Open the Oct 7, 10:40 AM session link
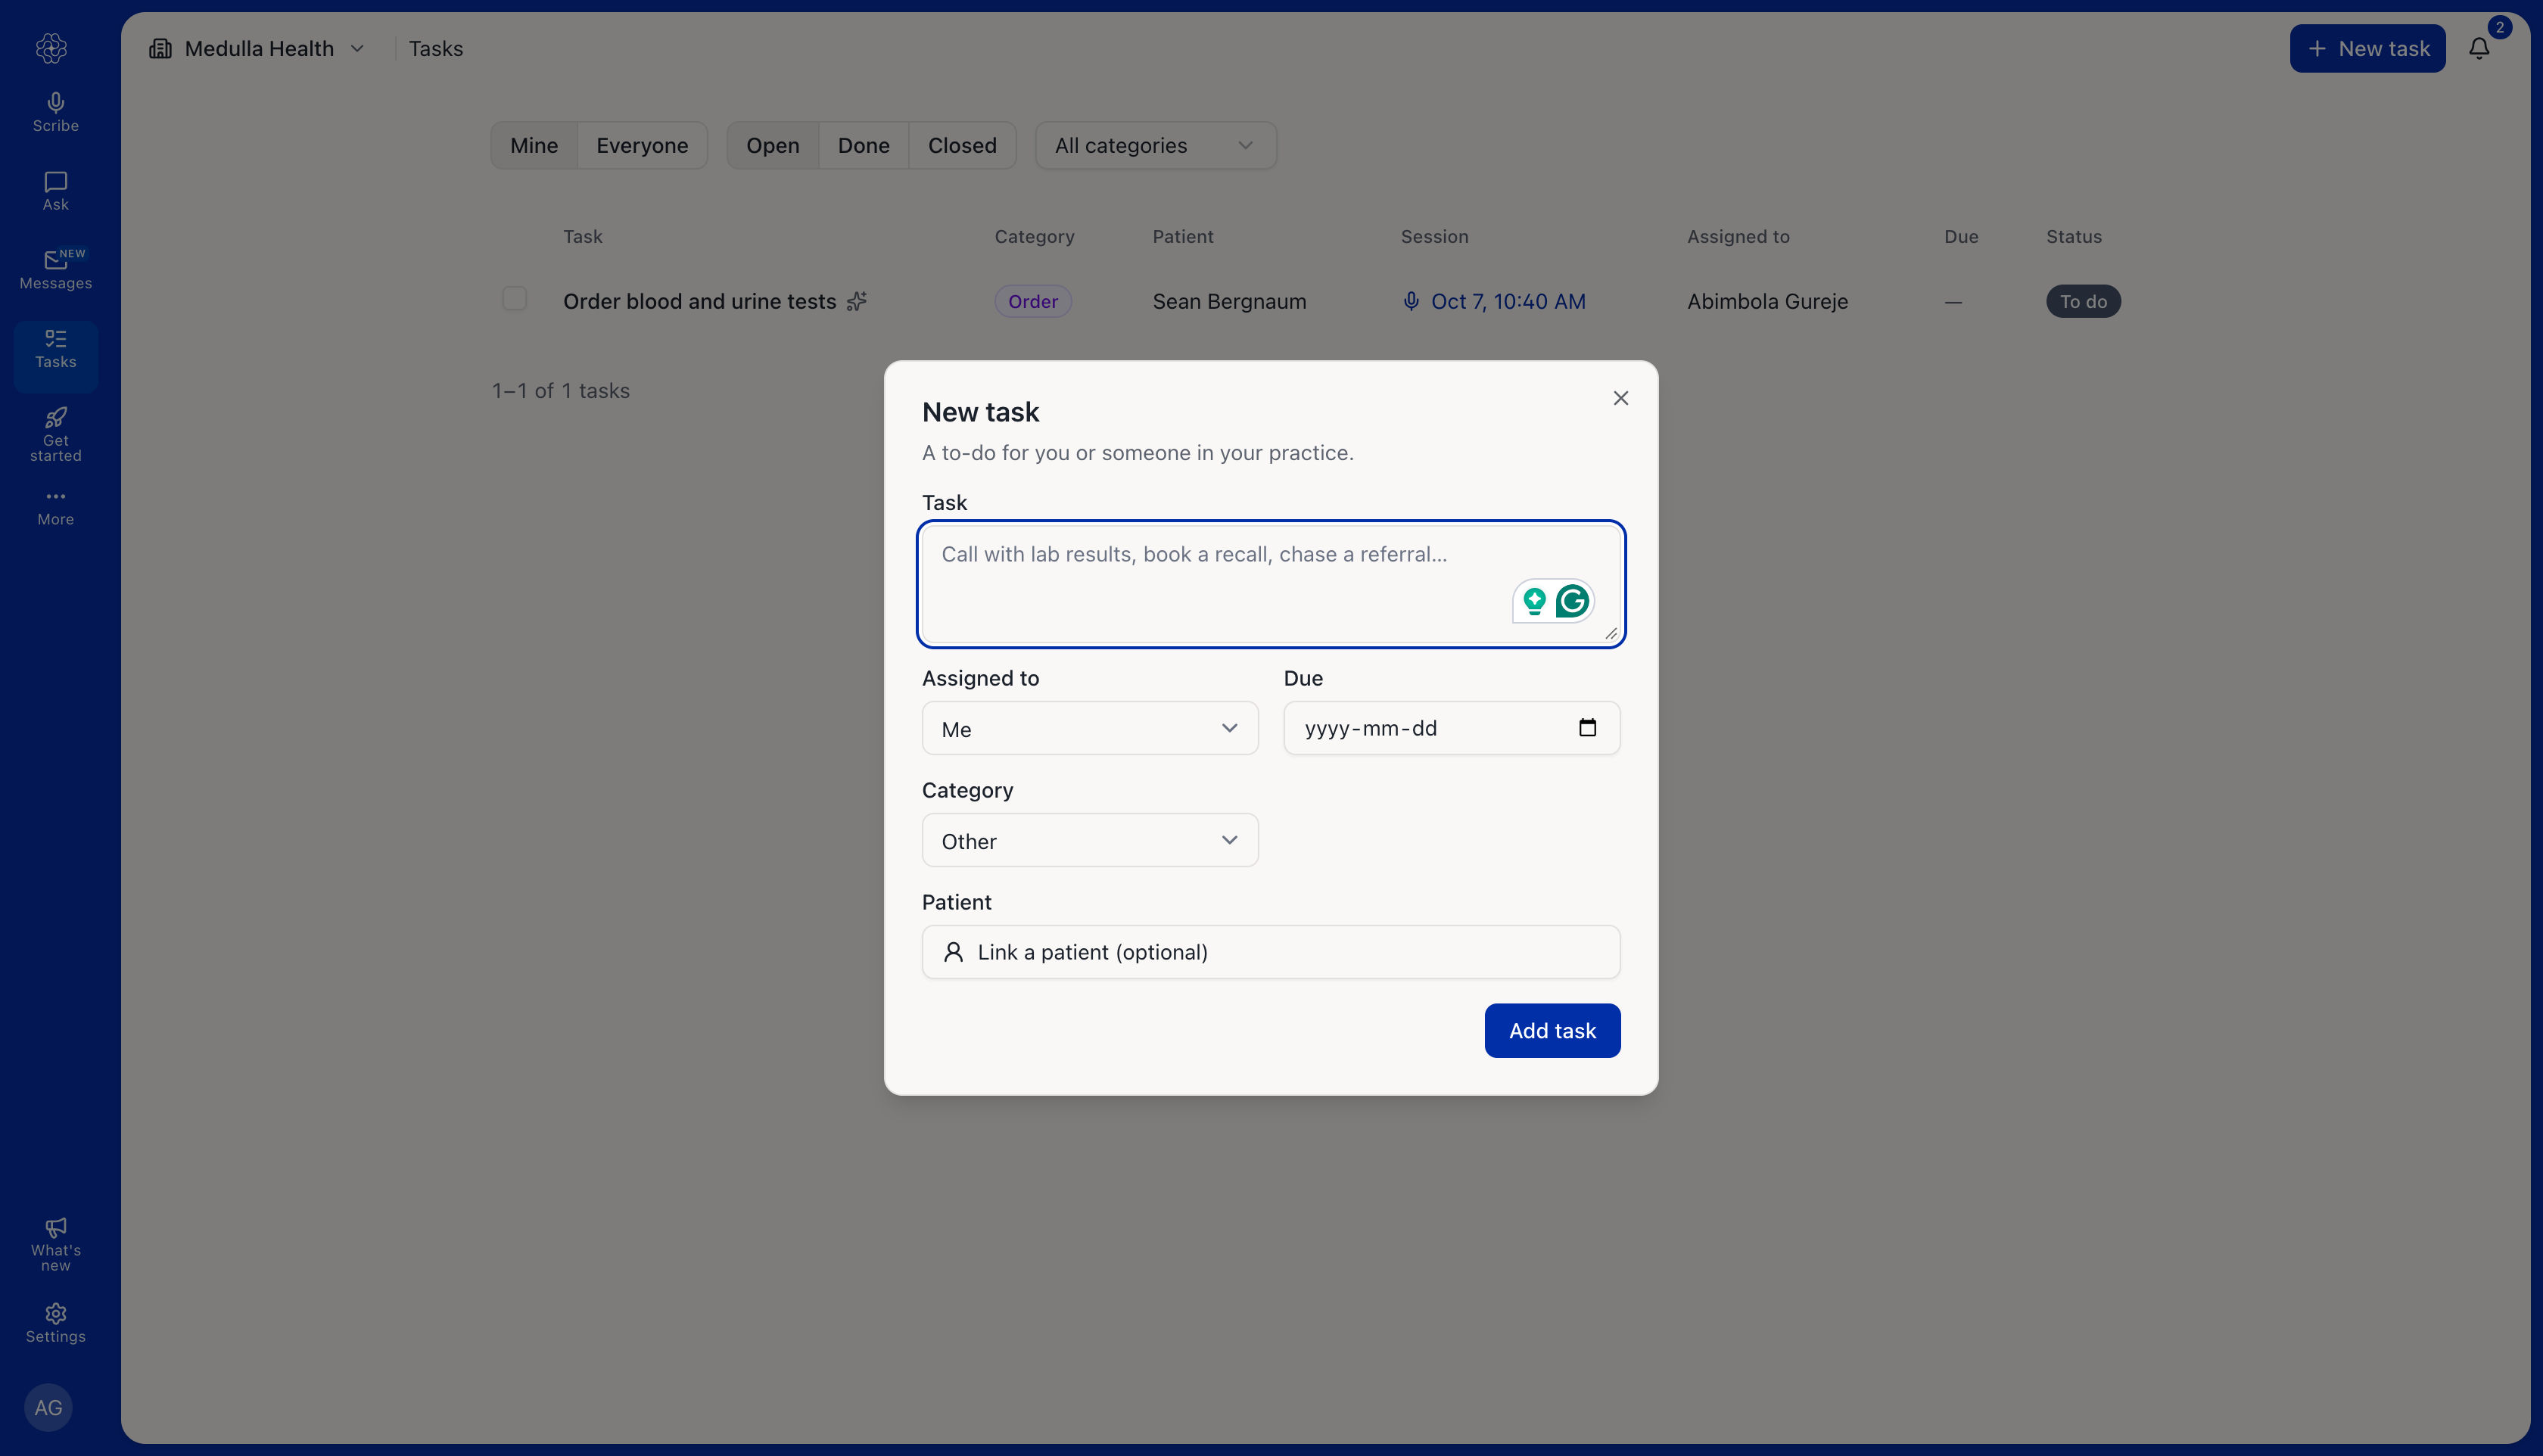The height and width of the screenshot is (1456, 2543). pos(1494,301)
